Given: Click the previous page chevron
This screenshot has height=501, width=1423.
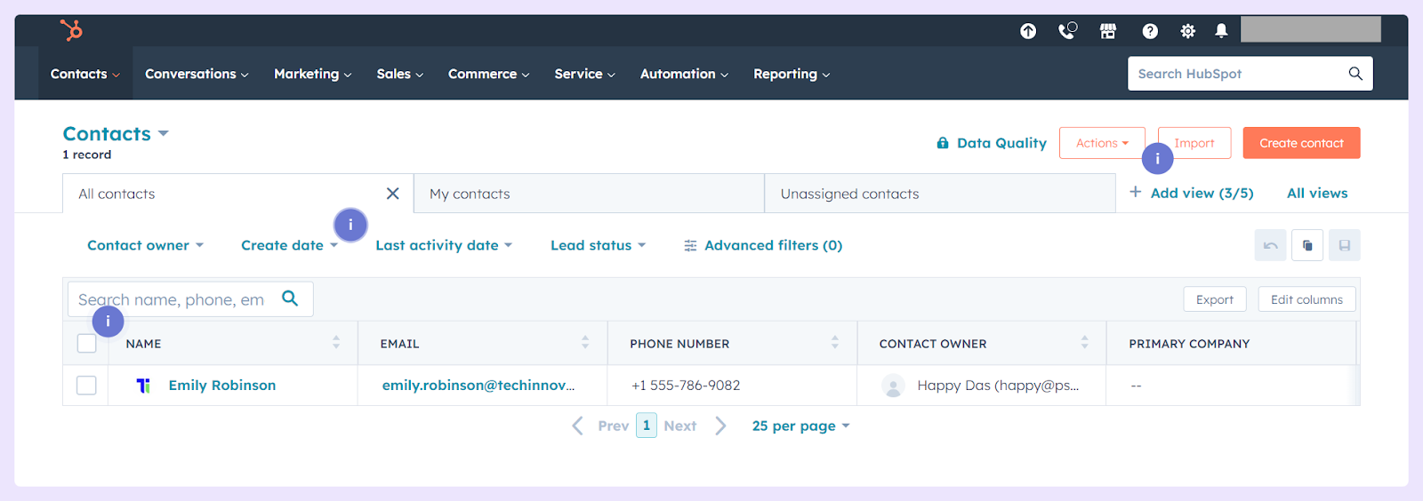Looking at the screenshot, I should (577, 426).
